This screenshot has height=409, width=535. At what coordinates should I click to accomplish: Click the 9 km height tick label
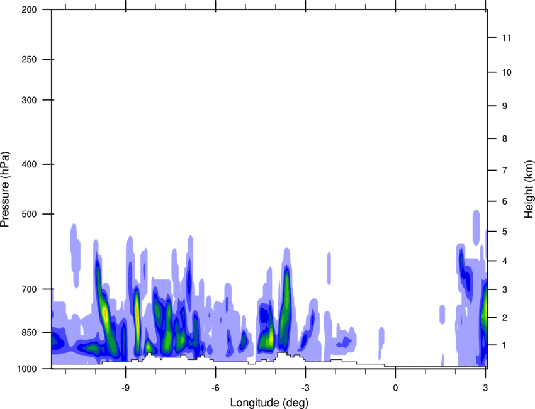[505, 106]
